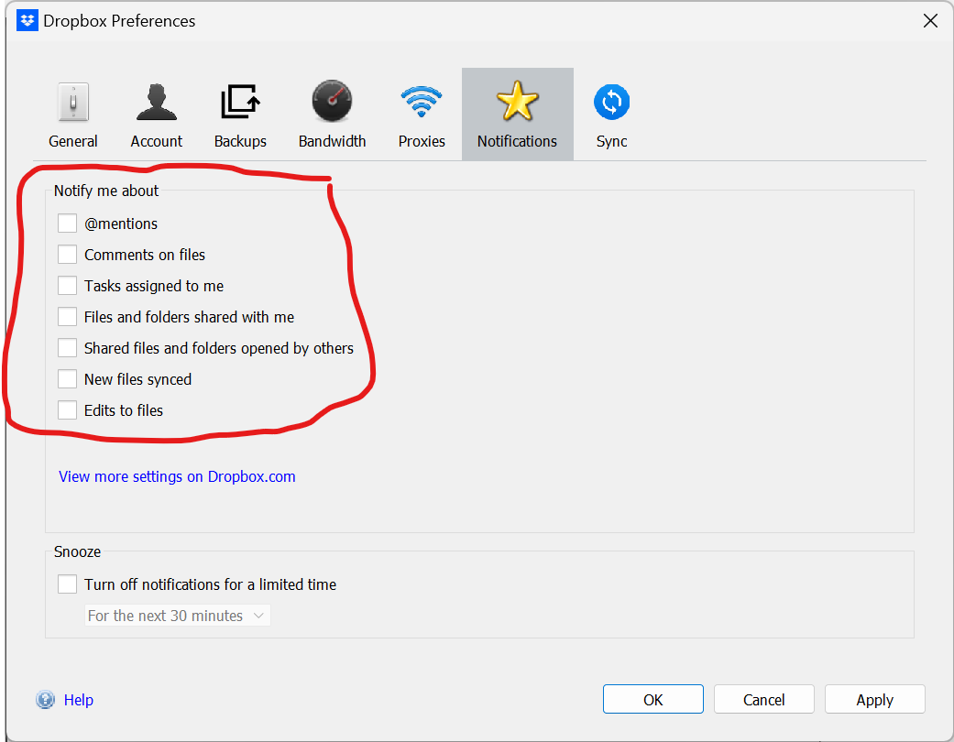This screenshot has height=742, width=954.
Task: Open the Sync tab blue icon
Action: click(611, 102)
